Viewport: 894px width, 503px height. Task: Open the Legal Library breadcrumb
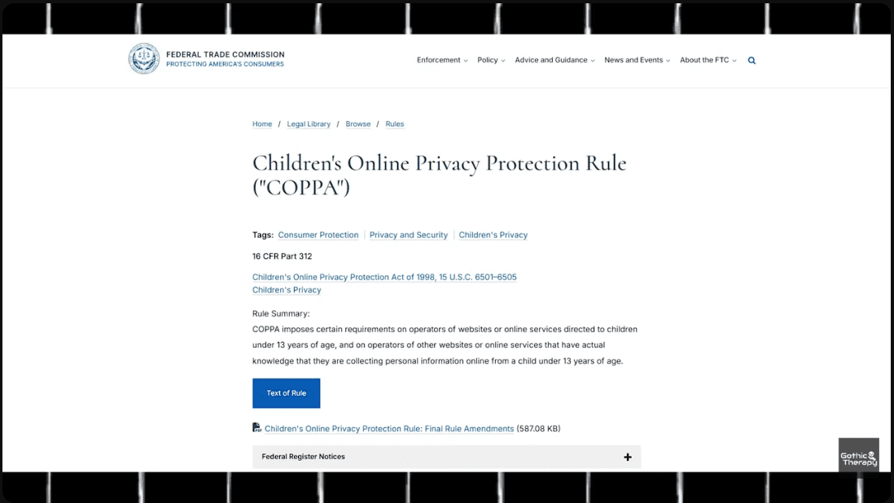309,124
